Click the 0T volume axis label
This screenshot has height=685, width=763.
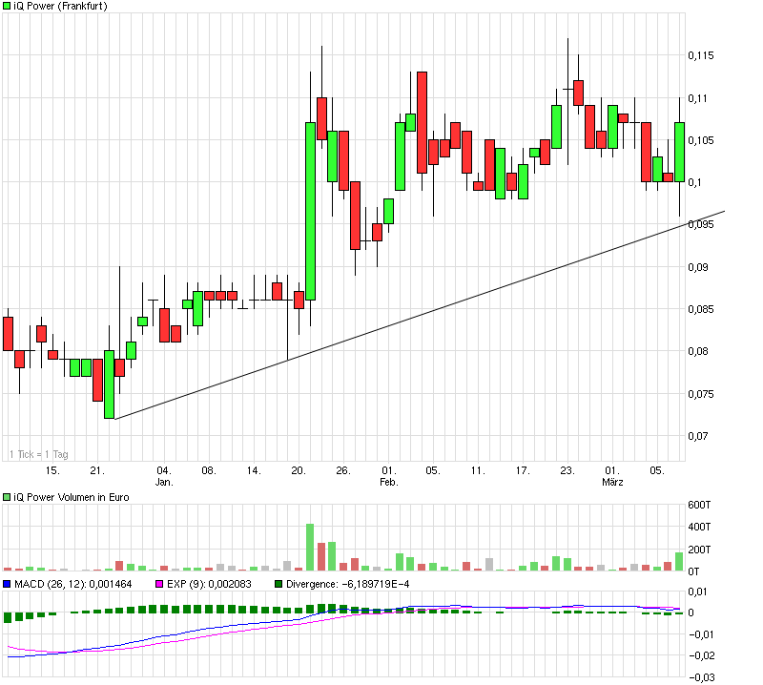pyautogui.click(x=693, y=571)
